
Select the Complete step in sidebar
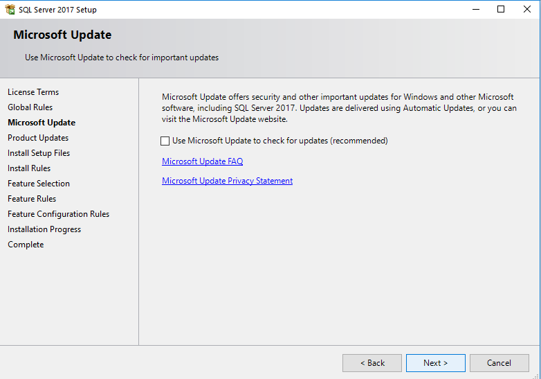coord(26,245)
